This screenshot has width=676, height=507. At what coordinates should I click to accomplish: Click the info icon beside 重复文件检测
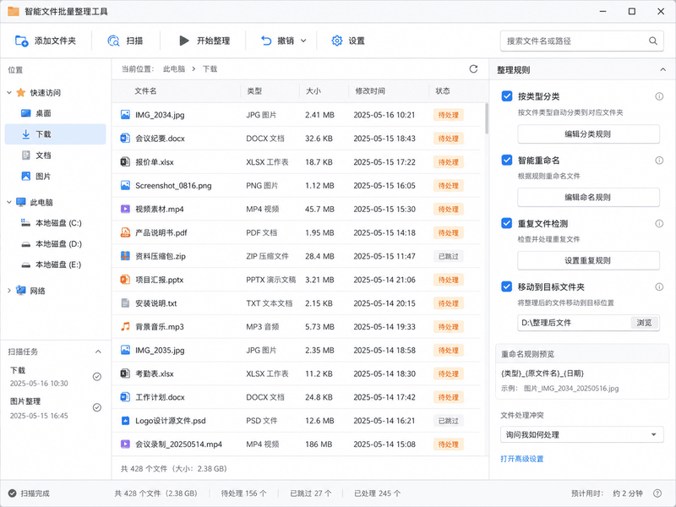(659, 223)
